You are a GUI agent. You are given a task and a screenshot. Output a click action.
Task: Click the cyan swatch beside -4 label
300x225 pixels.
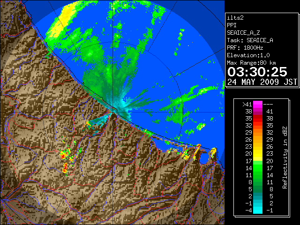(x=258, y=210)
